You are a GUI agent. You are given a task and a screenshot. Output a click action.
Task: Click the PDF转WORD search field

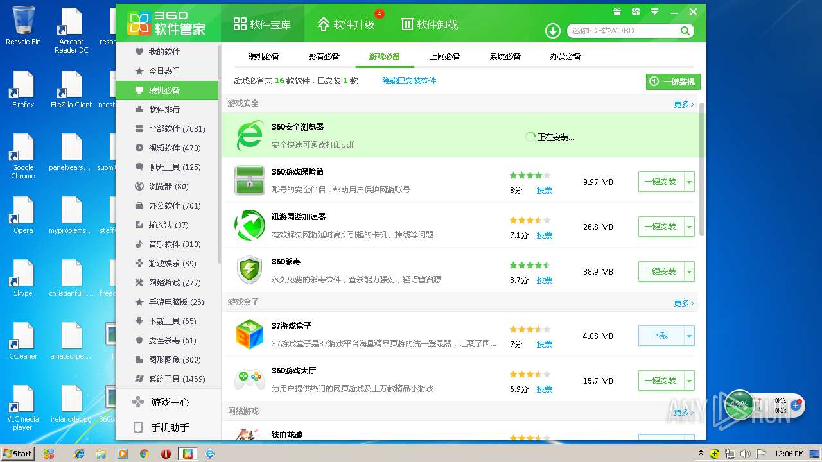tap(623, 31)
